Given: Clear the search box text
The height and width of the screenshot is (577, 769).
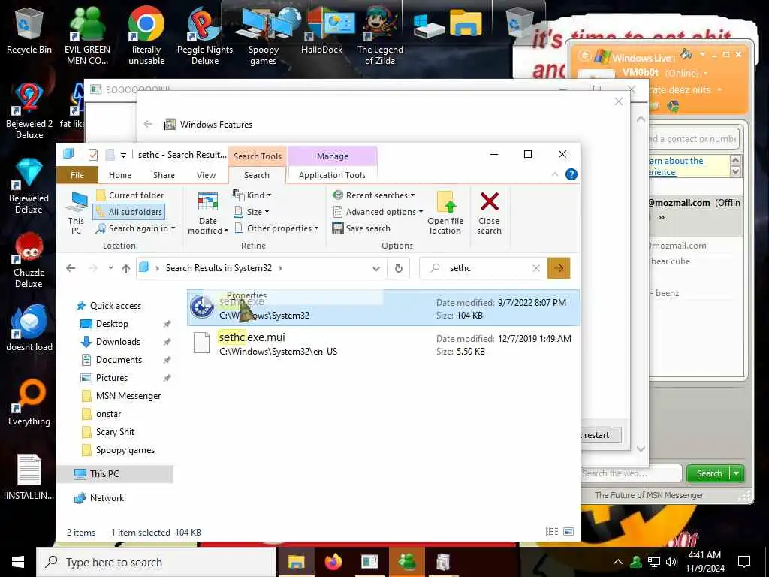Looking at the screenshot, I should click(x=536, y=268).
